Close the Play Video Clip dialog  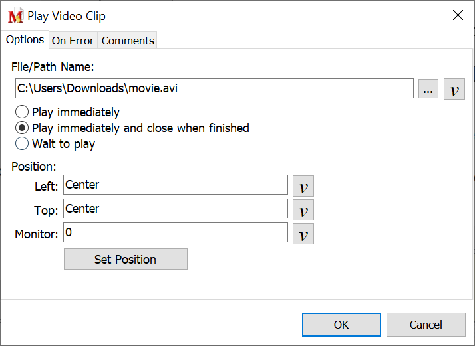coord(458,15)
